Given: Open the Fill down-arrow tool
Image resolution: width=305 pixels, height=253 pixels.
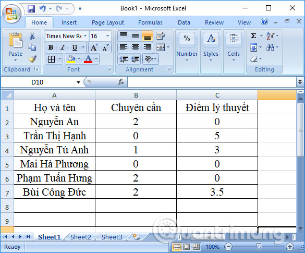Looking at the screenshot, I should coord(254,47).
